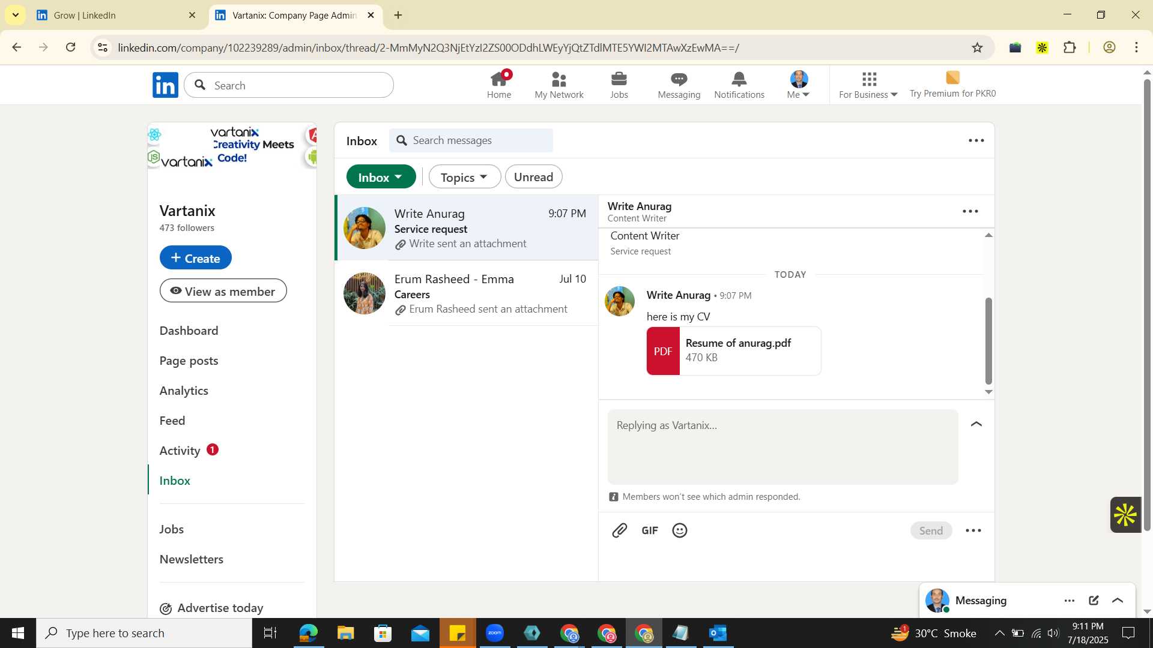Compose new message in Messaging overlay
This screenshot has width=1153, height=648.
pyautogui.click(x=1094, y=601)
